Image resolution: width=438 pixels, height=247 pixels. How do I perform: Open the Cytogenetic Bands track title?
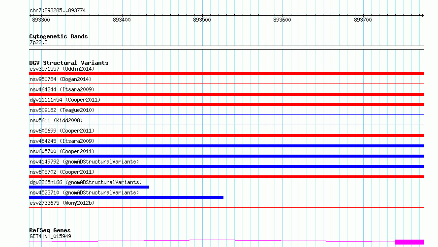[x=59, y=36]
